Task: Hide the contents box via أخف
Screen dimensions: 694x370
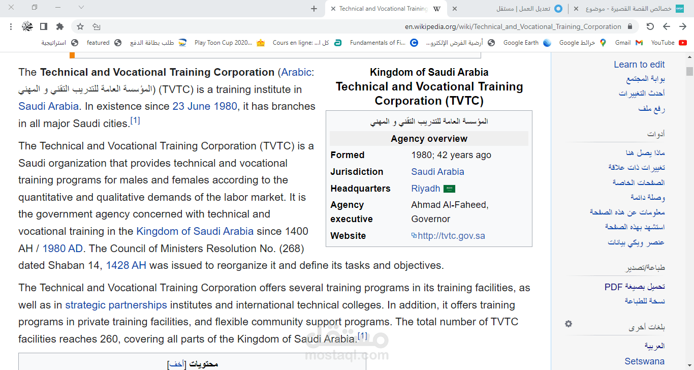Action: click(x=176, y=364)
